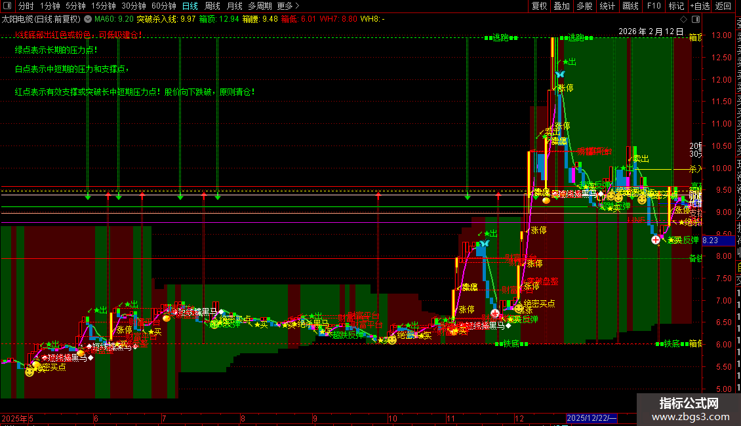Viewport: 741px width, 426px height.
Task: Click the MA60: 9.20 indicator value
Action: point(114,19)
